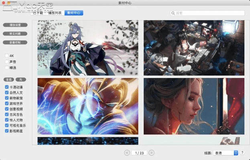The image size is (250, 160).
Task: Switch to the 已下载 tab
Action: tap(38, 13)
